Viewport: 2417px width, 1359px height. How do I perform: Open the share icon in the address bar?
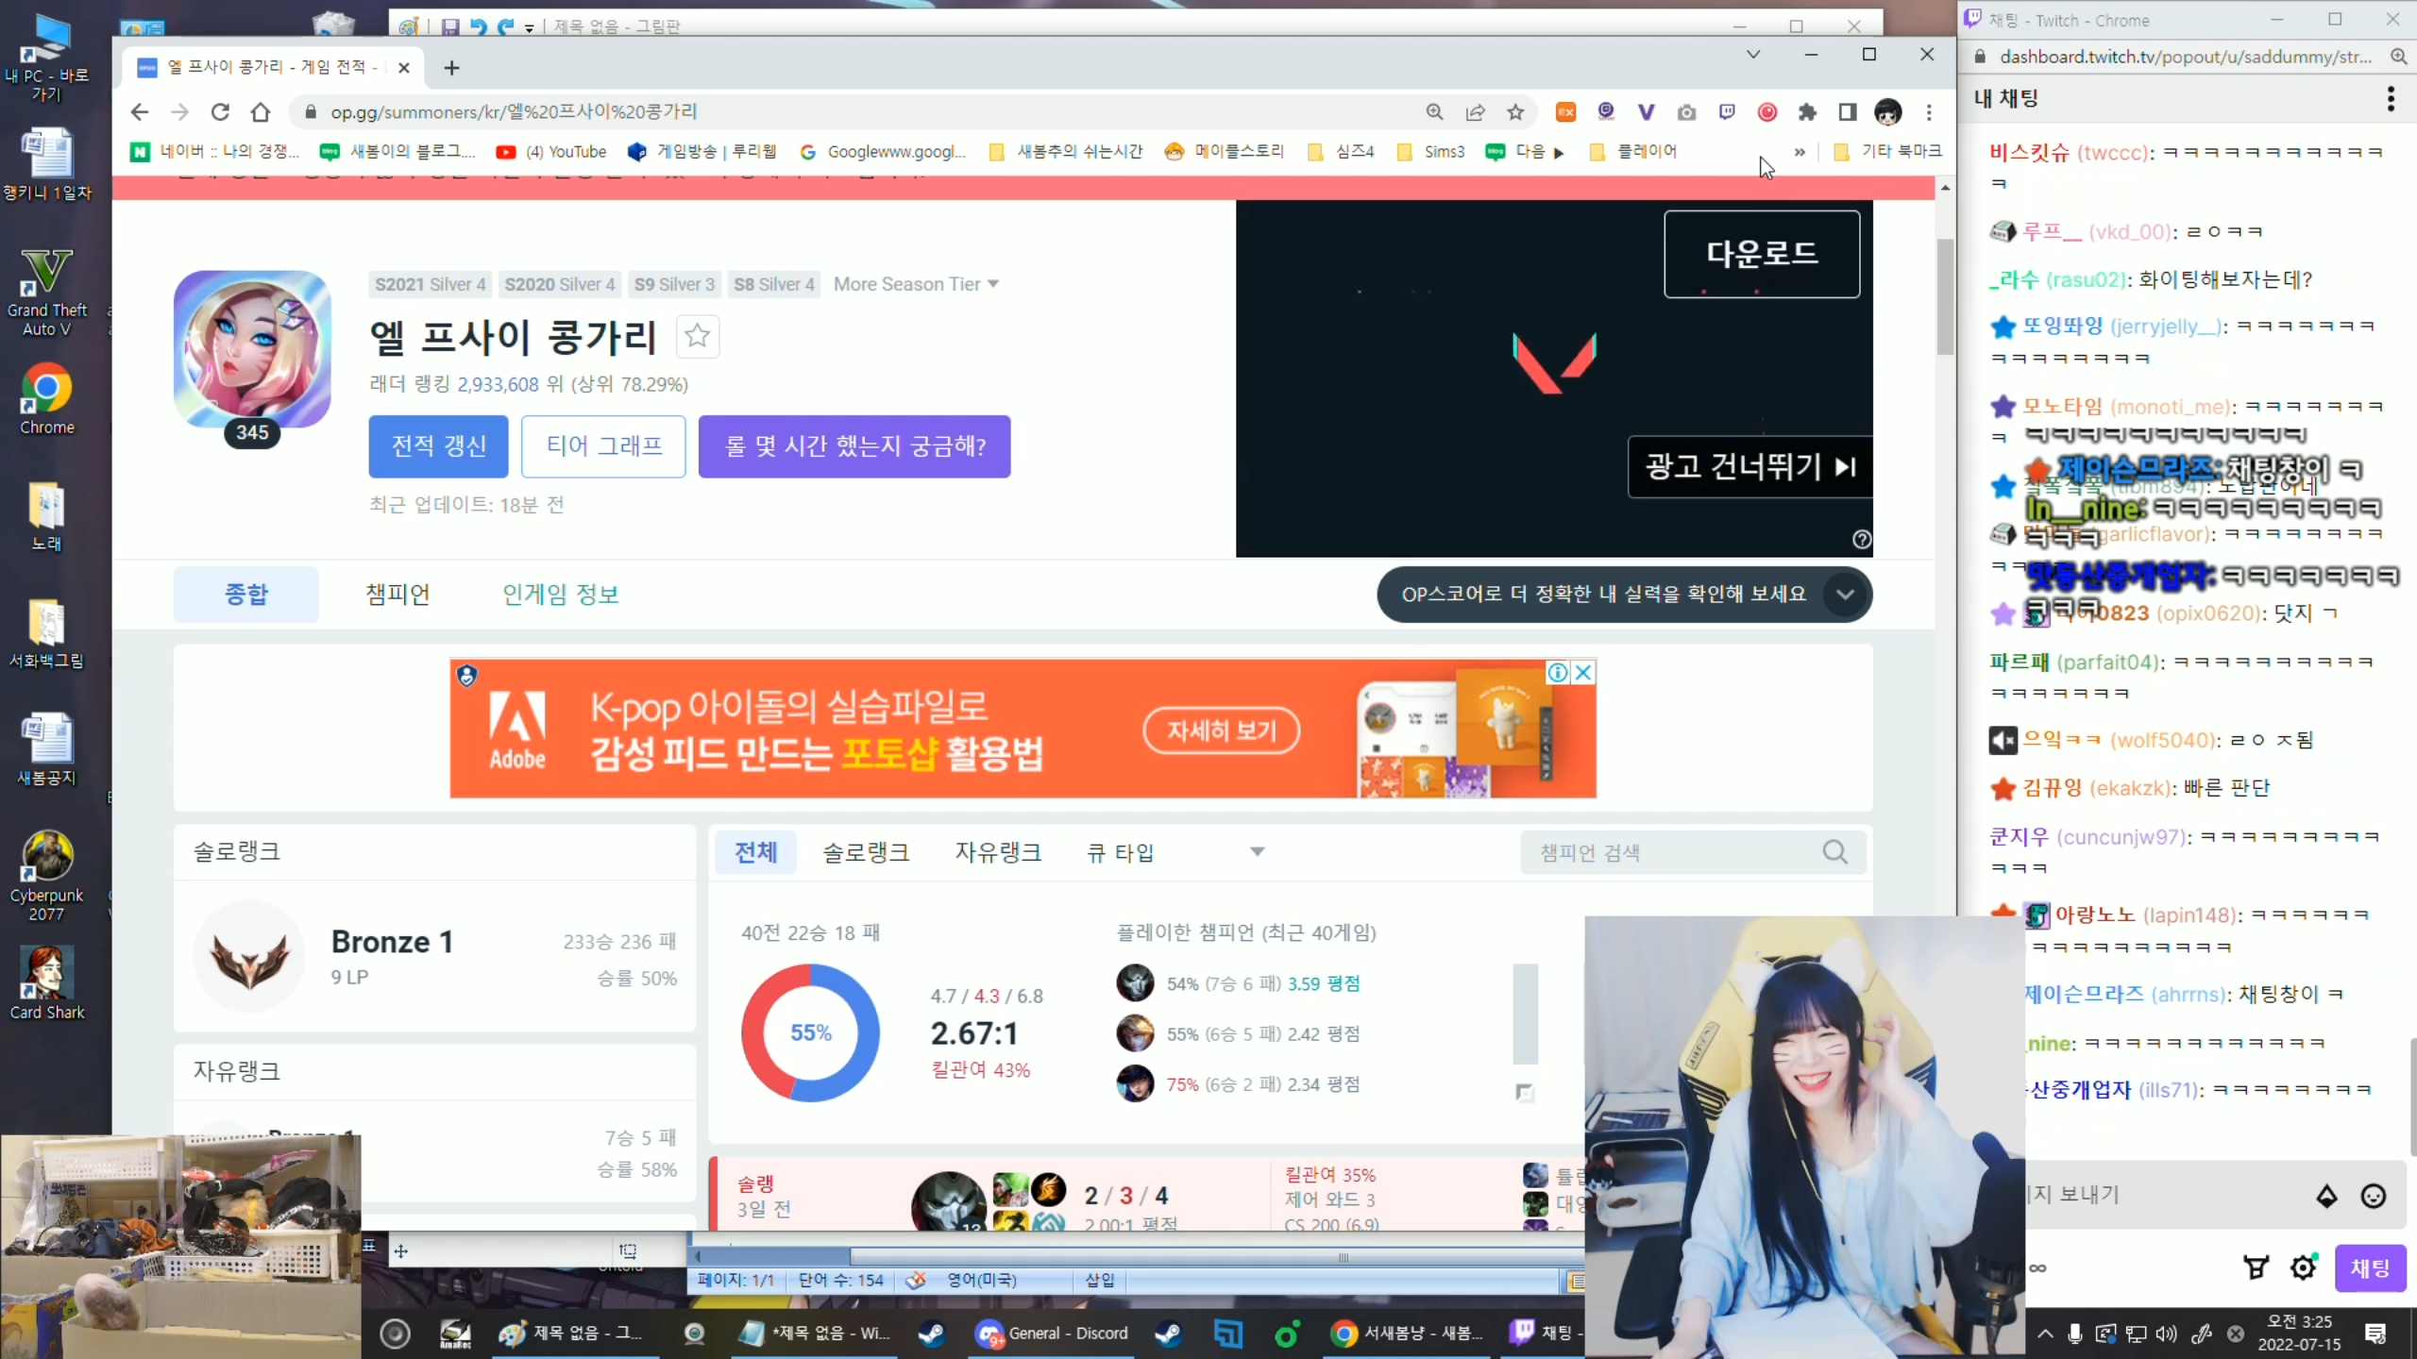pyautogui.click(x=1475, y=111)
